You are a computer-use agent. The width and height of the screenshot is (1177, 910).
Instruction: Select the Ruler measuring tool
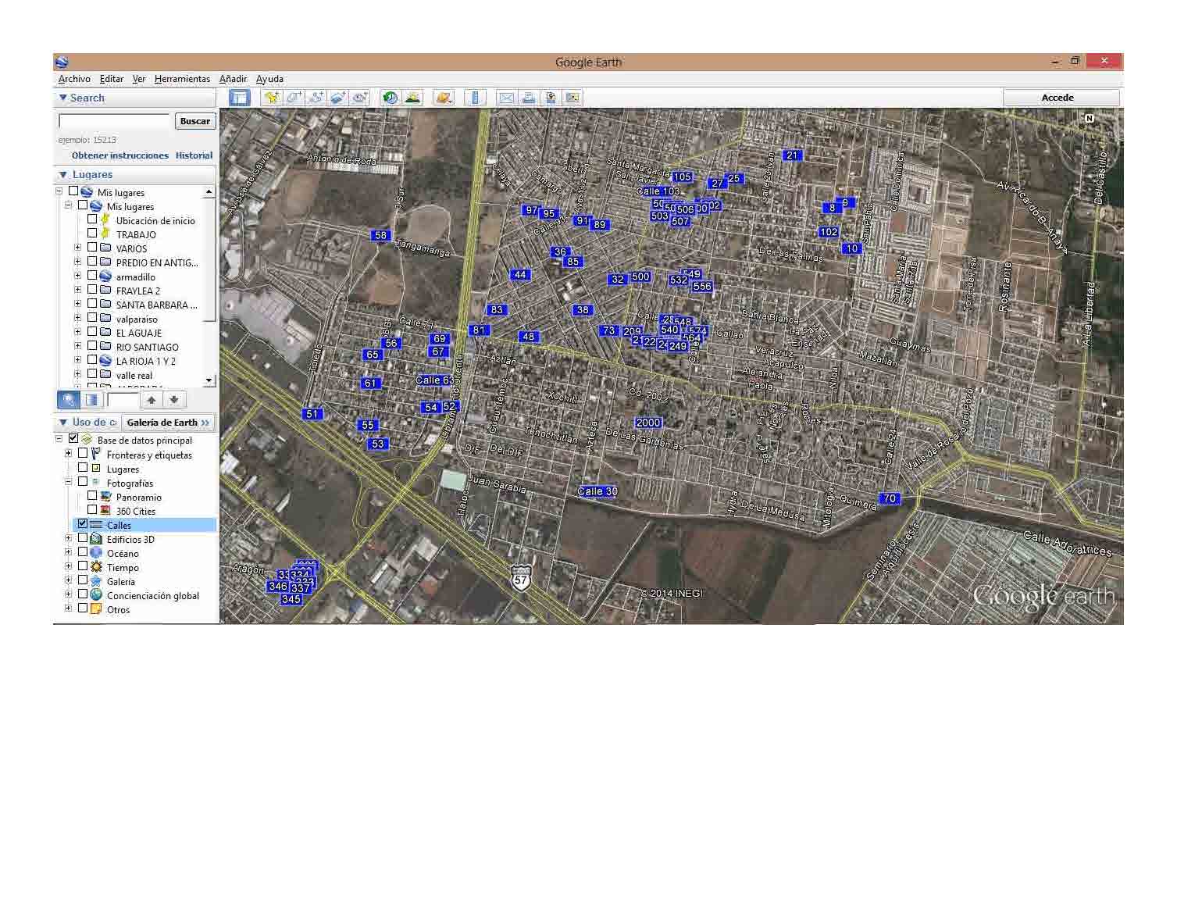click(x=475, y=98)
